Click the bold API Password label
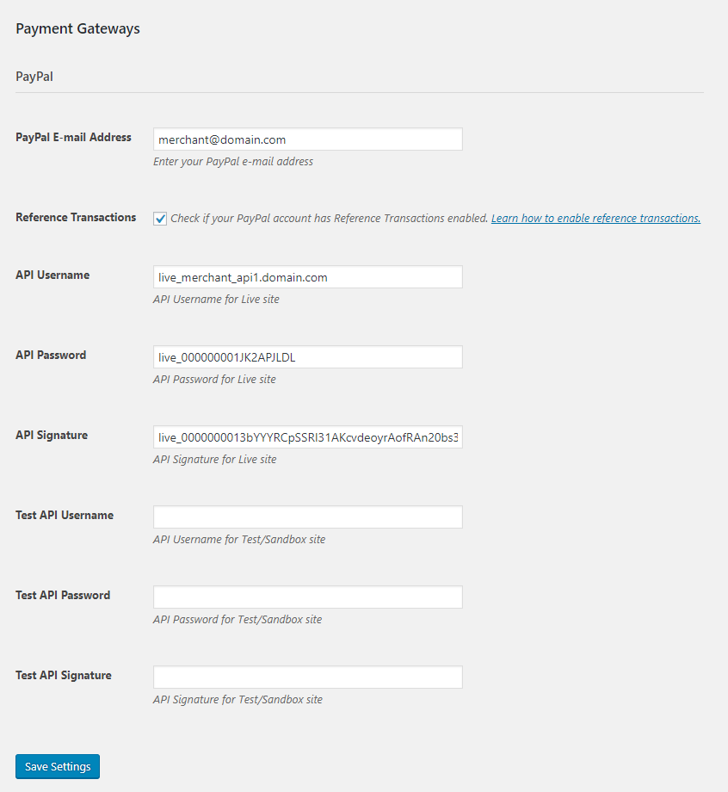This screenshot has width=728, height=792. point(51,355)
